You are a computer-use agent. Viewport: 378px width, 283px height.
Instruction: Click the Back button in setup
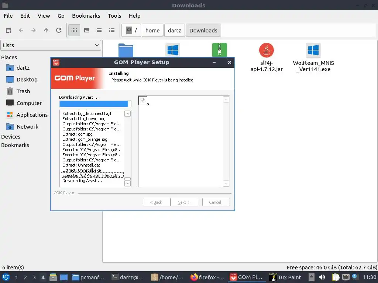(157, 202)
